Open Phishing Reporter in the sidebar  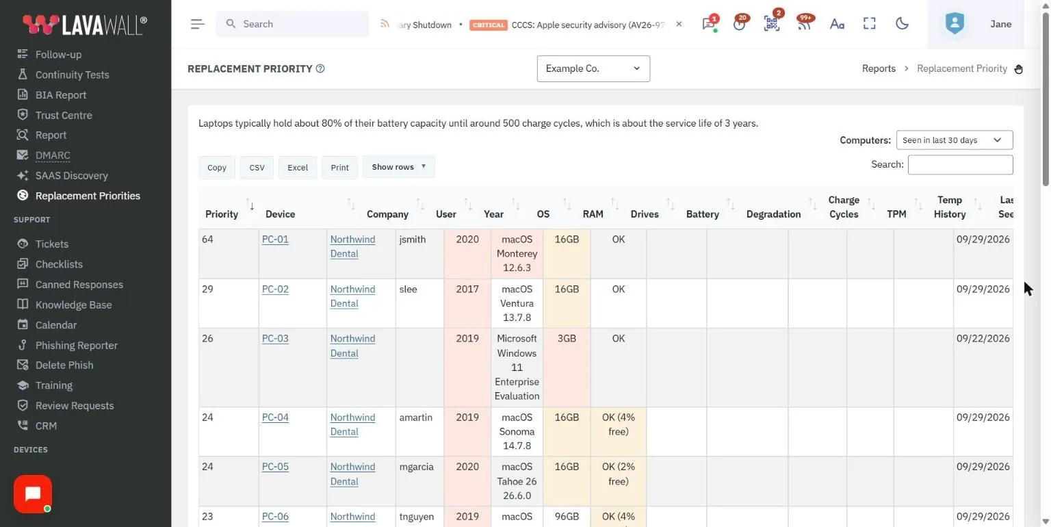point(76,345)
